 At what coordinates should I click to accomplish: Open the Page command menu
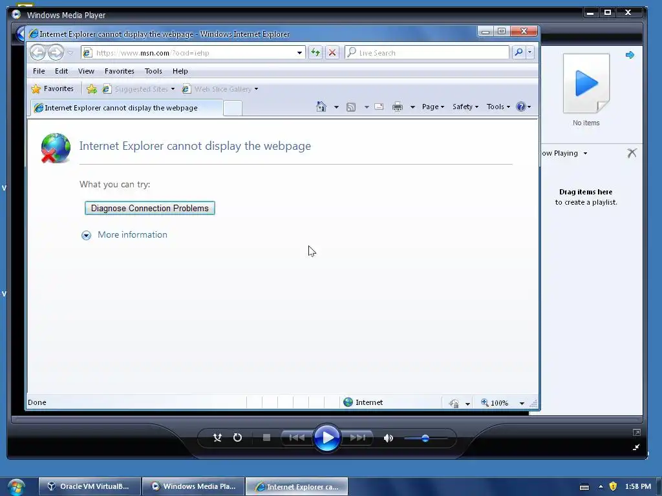(432, 107)
